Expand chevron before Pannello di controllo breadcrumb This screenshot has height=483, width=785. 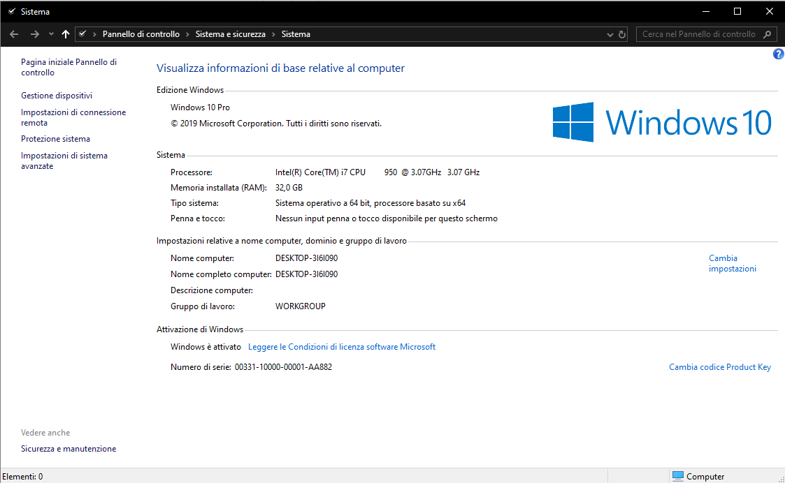[x=94, y=34]
